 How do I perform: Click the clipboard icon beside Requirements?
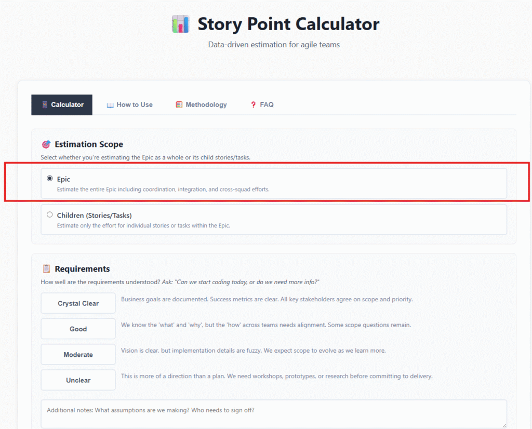tap(46, 269)
